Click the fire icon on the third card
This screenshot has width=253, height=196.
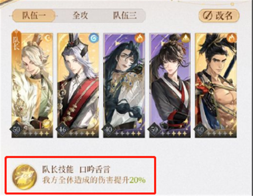[140, 38]
